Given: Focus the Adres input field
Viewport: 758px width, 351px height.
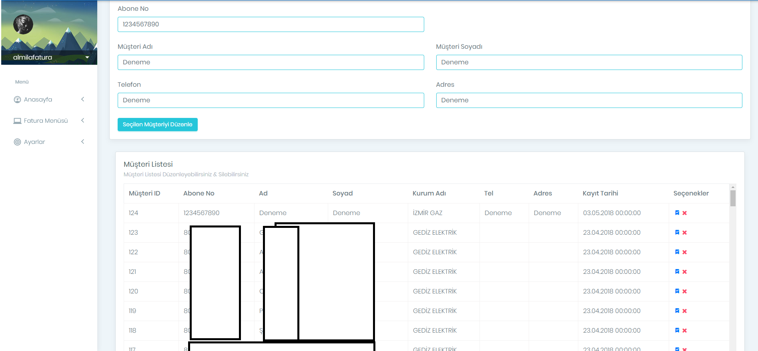Looking at the screenshot, I should click(589, 100).
